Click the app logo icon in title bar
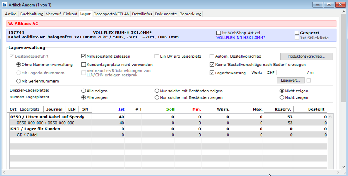This screenshot has height=176, width=348. (4, 4)
